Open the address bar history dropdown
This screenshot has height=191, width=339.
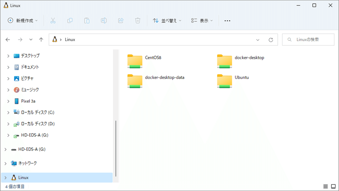pyautogui.click(x=258, y=40)
